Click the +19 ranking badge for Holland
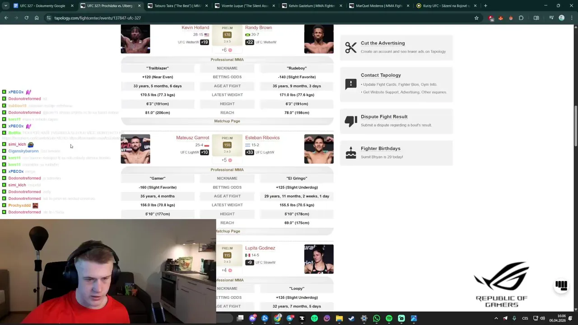The image size is (578, 325). (205, 42)
